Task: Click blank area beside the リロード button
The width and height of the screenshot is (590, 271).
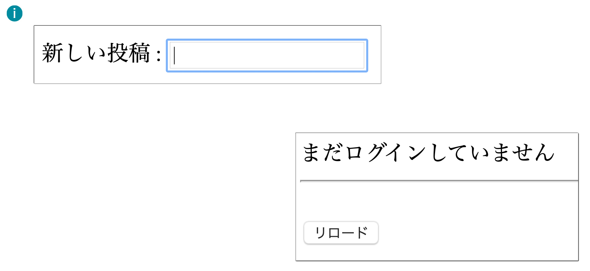Action: click(x=475, y=233)
